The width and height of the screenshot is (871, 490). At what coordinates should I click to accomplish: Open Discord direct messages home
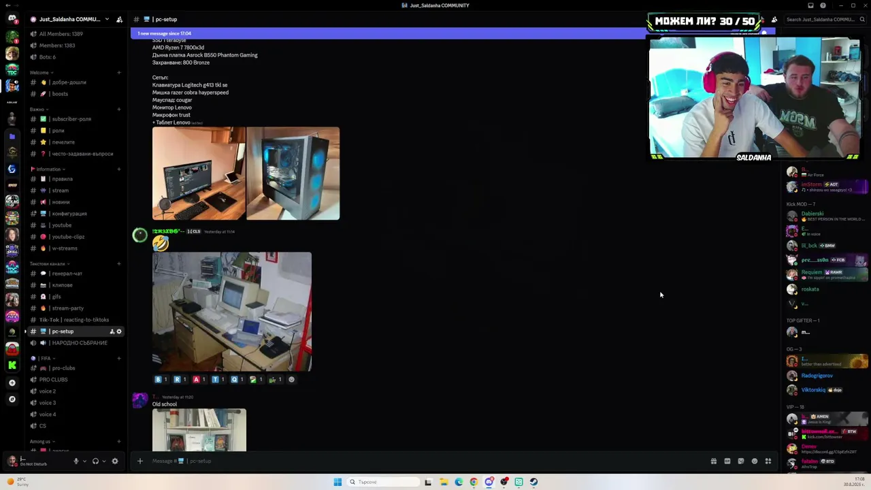tap(12, 19)
